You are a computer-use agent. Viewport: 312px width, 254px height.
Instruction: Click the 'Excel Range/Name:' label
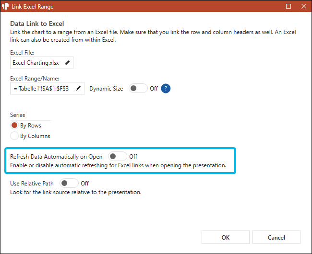coord(35,79)
